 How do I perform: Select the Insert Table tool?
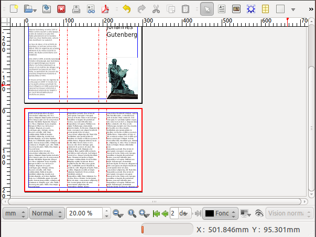(x=266, y=9)
